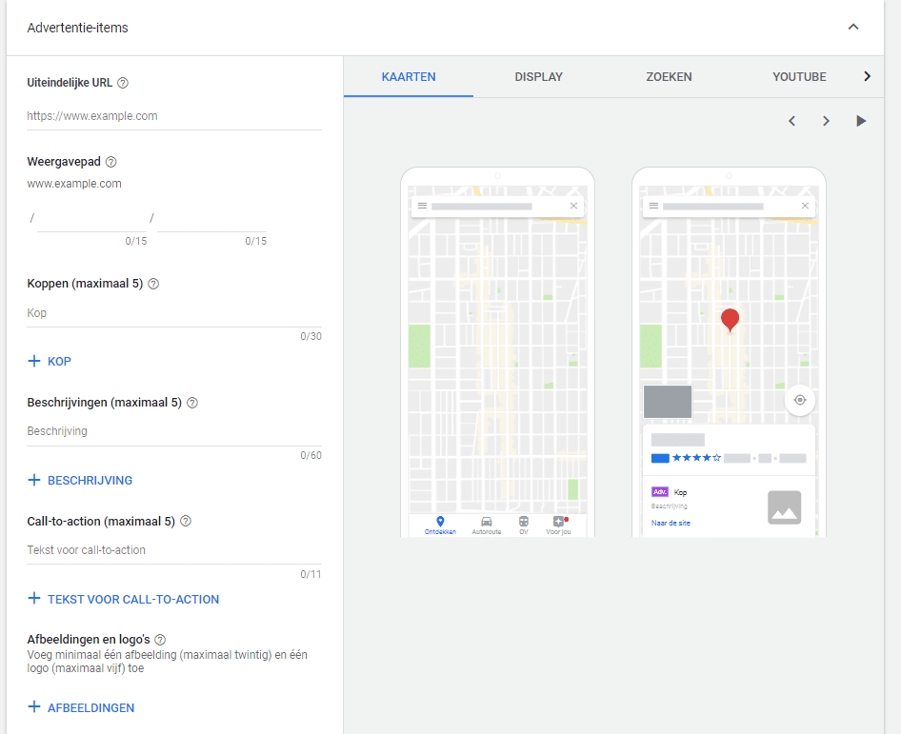Click the Kop text field

coord(174,313)
